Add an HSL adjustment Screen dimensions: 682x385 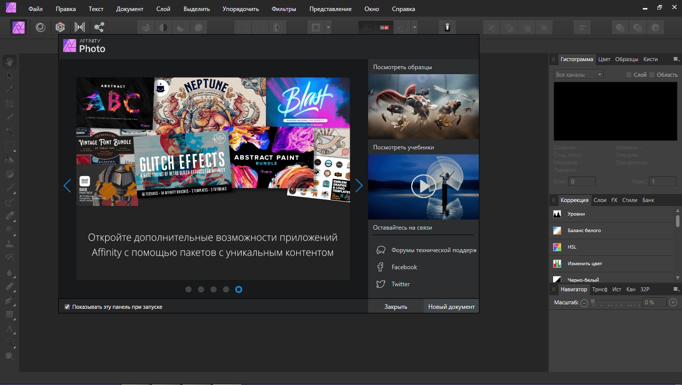click(x=611, y=247)
